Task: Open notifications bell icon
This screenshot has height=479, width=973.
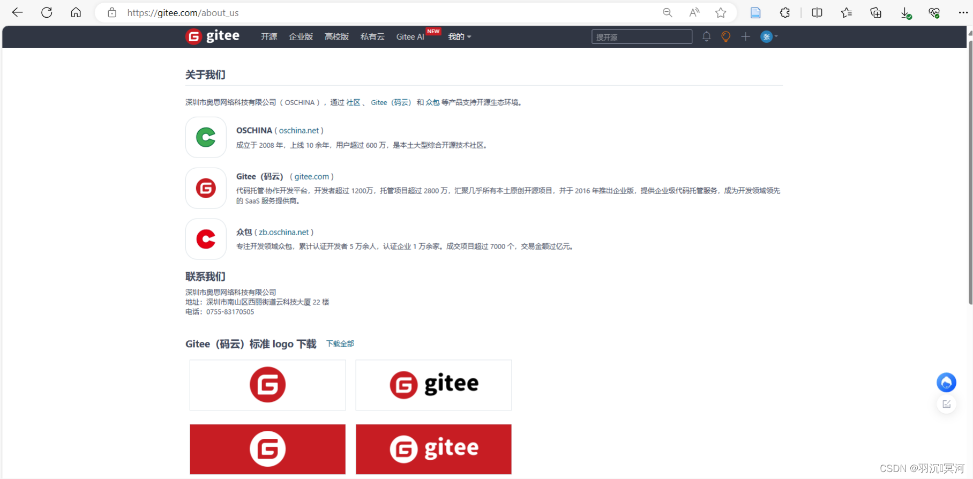Action: tap(707, 36)
